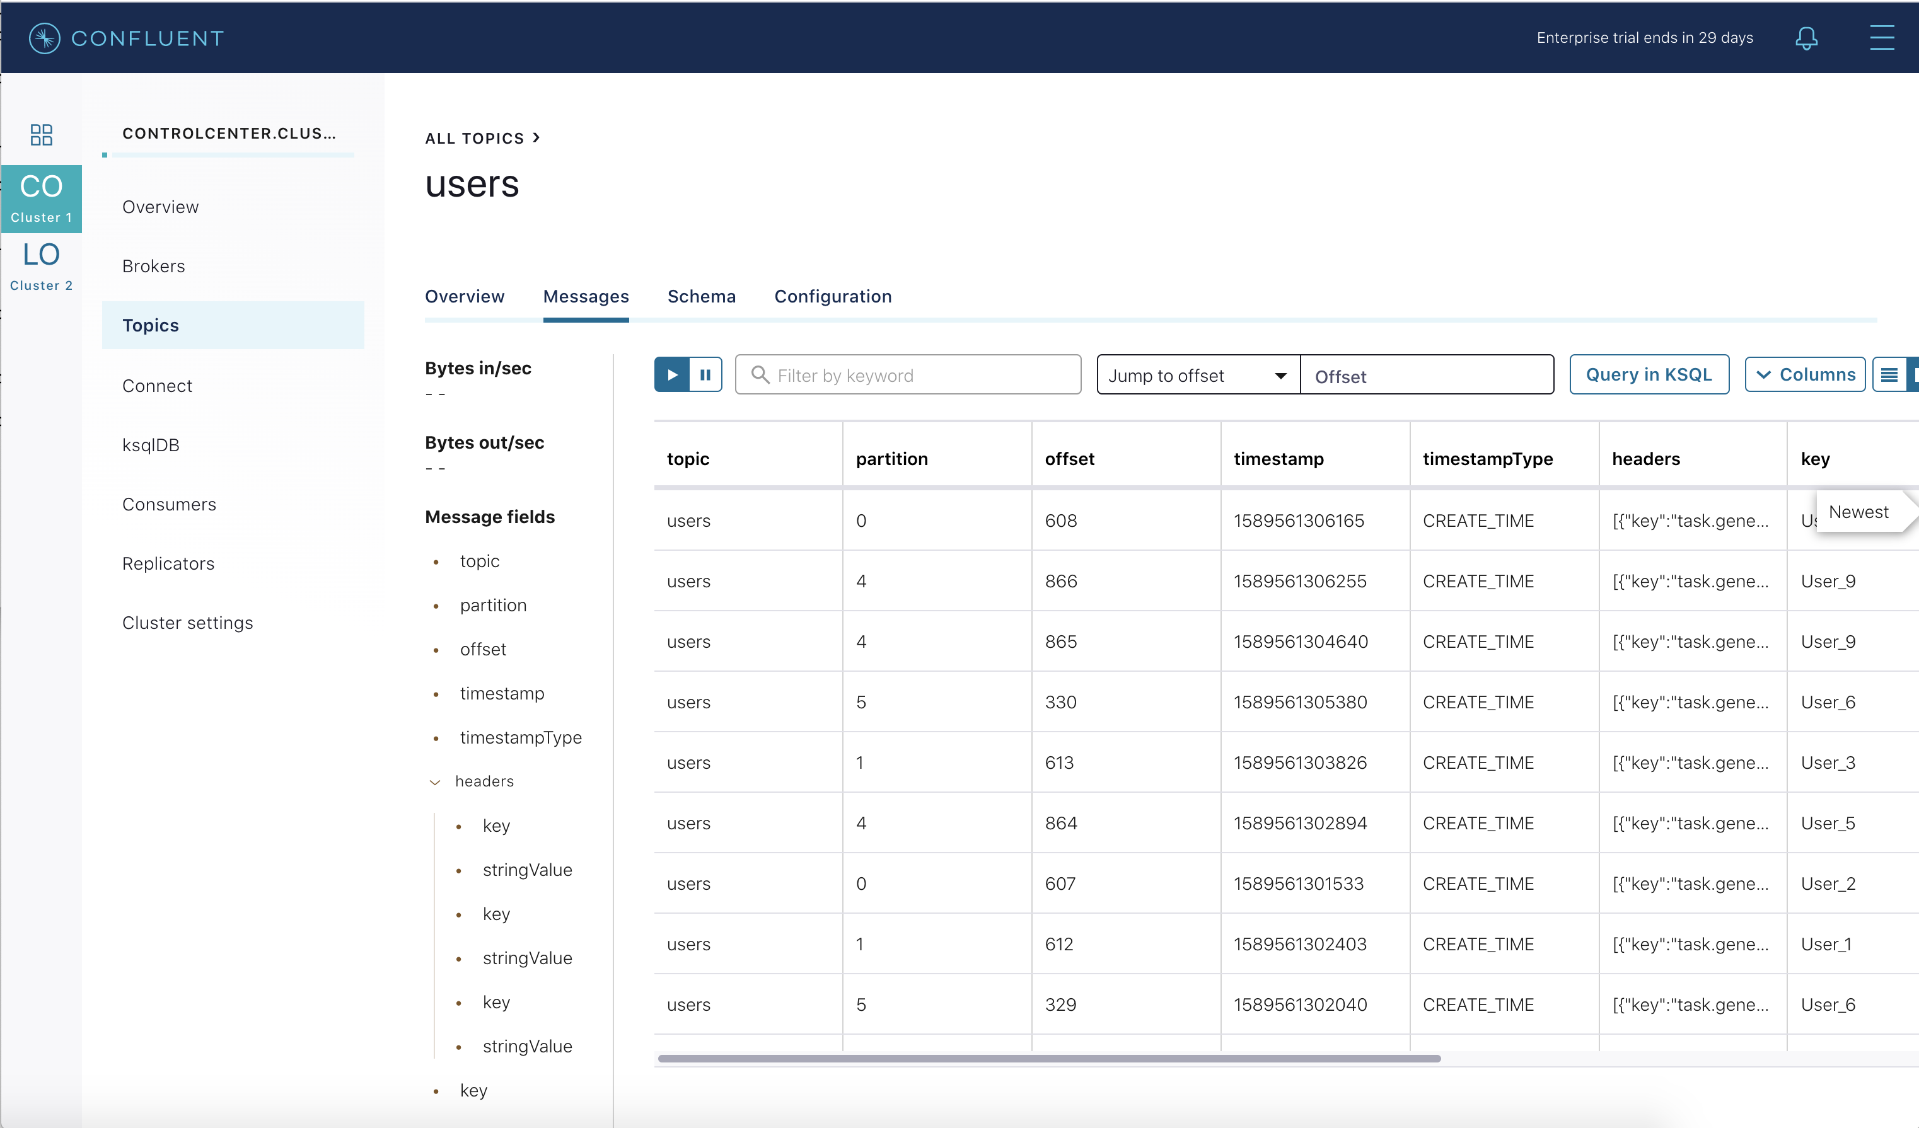Sort by the offset column header
This screenshot has width=1919, height=1128.
pyautogui.click(x=1069, y=459)
